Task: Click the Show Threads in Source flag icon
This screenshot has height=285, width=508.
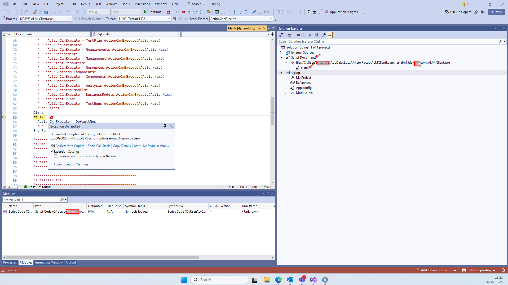Action: coord(174,19)
